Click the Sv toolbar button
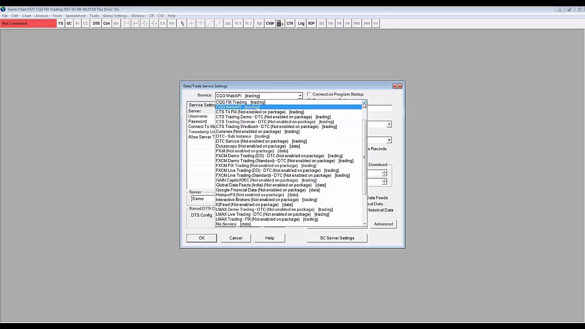Image resolution: width=585 pixels, height=329 pixels. coord(77,23)
